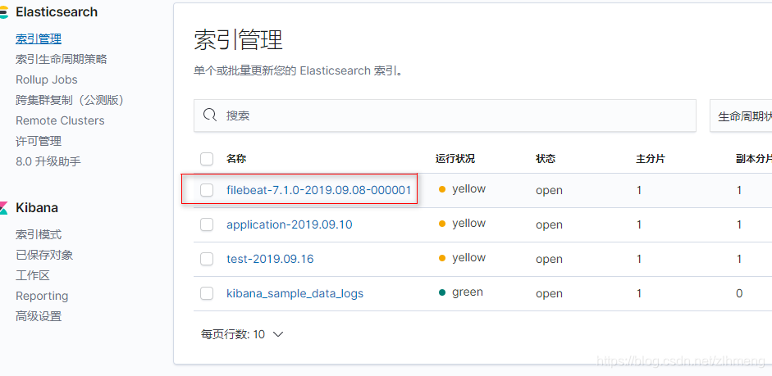Click the 搜索 search input field
This screenshot has height=376, width=772.
(445, 116)
